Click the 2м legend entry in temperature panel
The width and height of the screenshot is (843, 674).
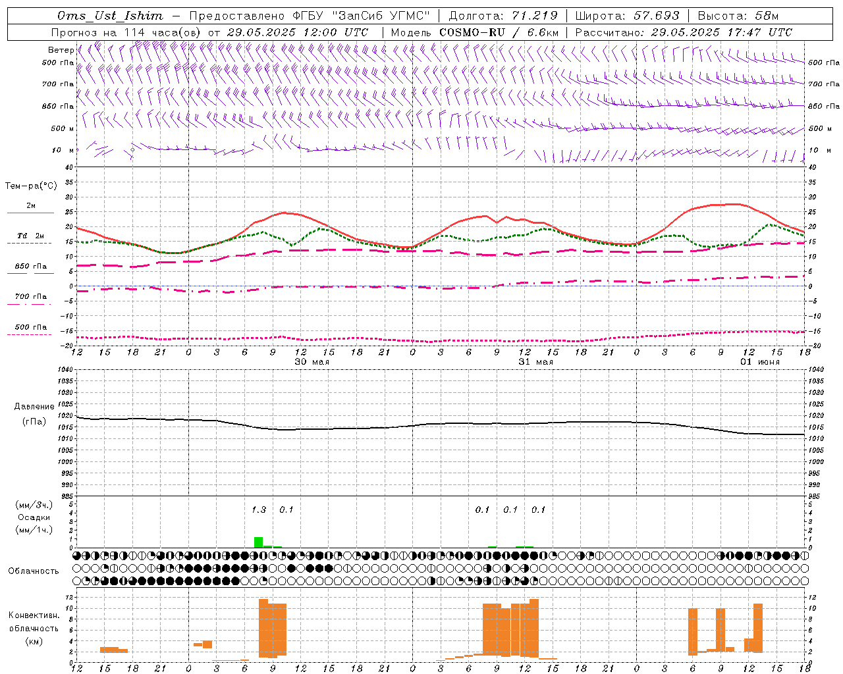click(31, 205)
